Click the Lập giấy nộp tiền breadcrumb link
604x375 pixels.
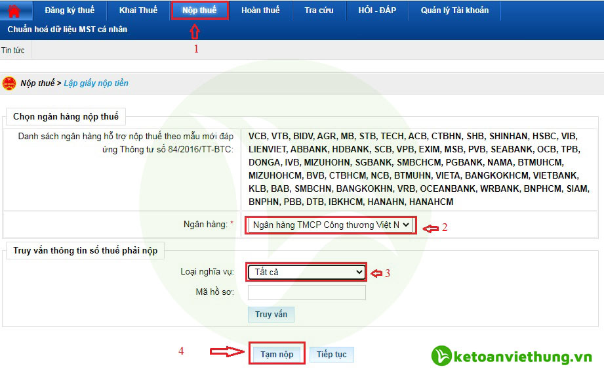[x=96, y=83]
